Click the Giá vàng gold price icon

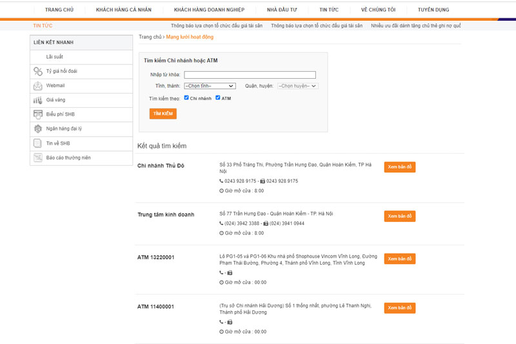[x=38, y=100]
